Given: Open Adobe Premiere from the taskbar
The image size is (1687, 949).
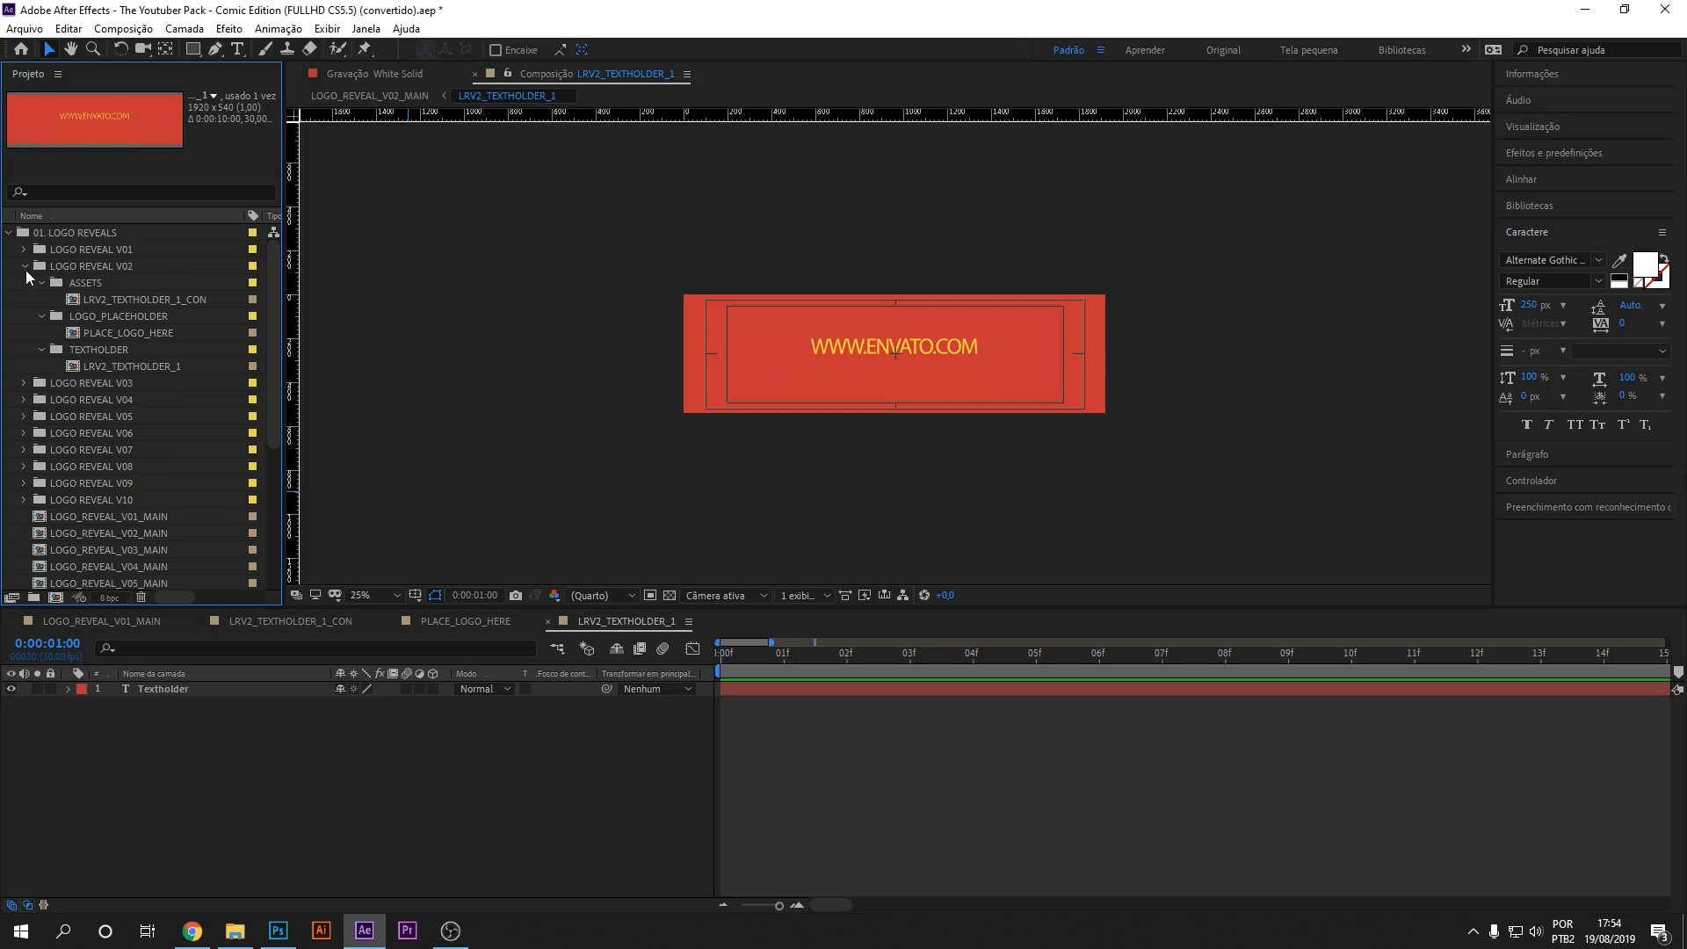Looking at the screenshot, I should (407, 931).
